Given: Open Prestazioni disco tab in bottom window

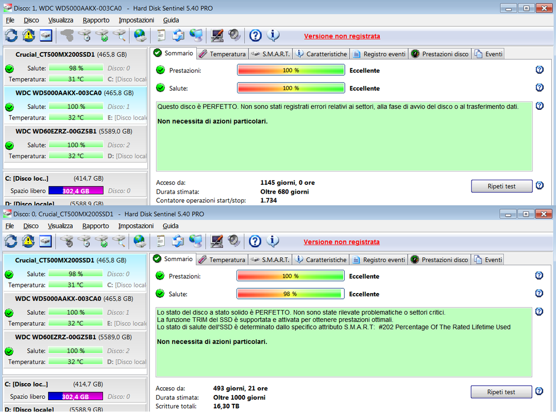Looking at the screenshot, I should 440,260.
